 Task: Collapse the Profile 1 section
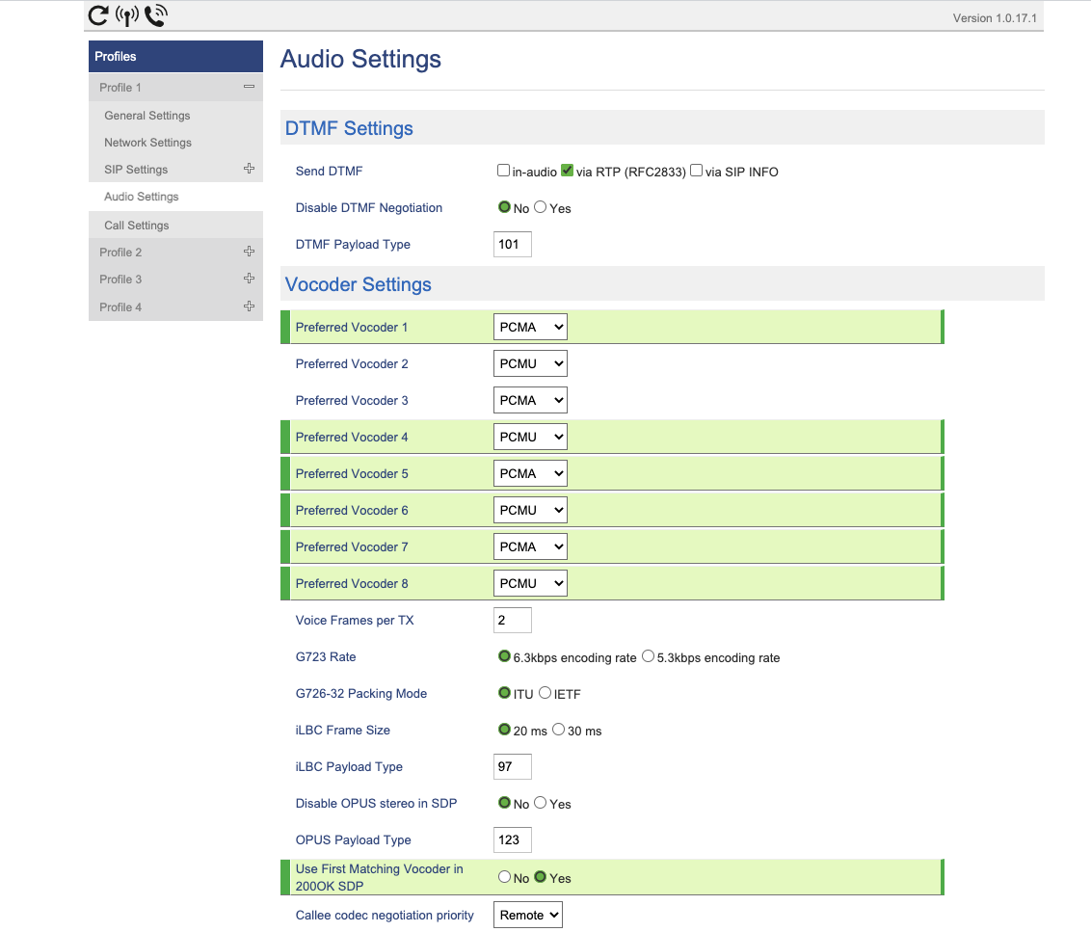tap(249, 87)
